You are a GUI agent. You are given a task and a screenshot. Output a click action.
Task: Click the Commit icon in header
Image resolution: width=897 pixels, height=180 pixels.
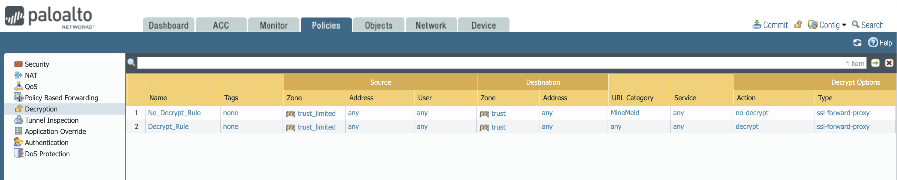(756, 25)
